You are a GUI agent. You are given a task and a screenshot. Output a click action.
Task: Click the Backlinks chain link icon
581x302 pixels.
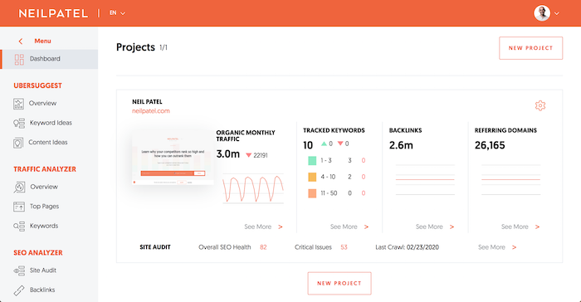19,290
